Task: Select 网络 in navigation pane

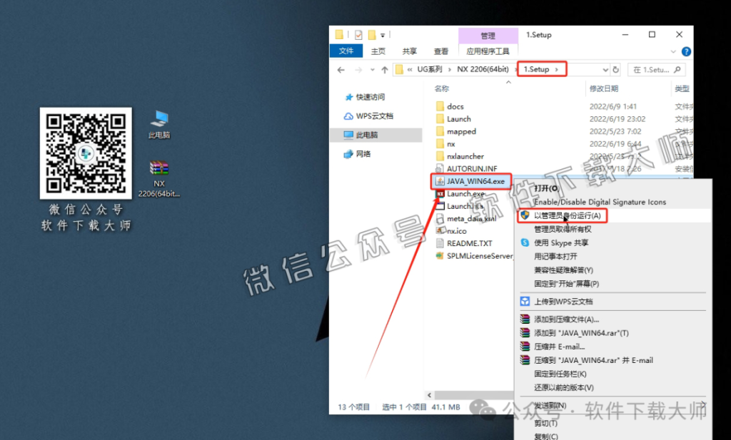Action: click(363, 153)
